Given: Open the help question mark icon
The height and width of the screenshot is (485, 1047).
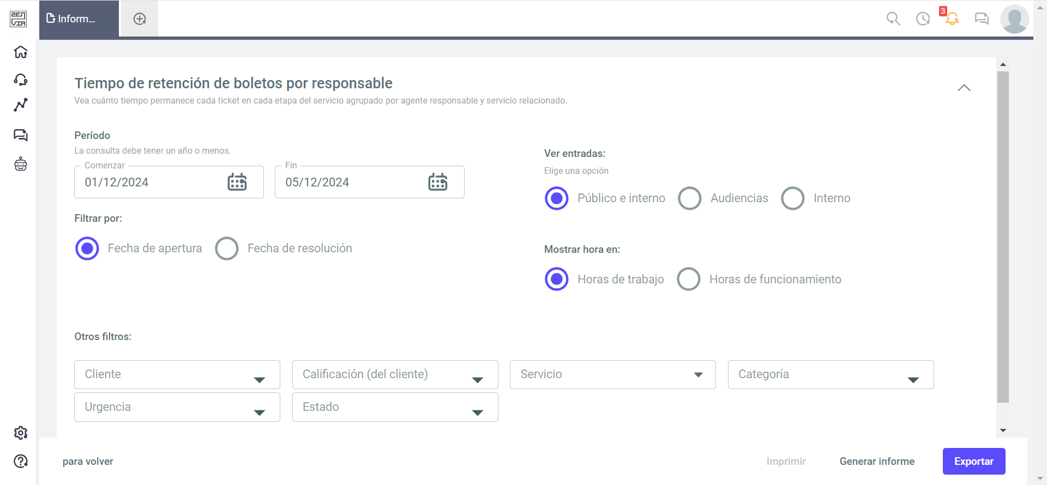Looking at the screenshot, I should (21, 461).
